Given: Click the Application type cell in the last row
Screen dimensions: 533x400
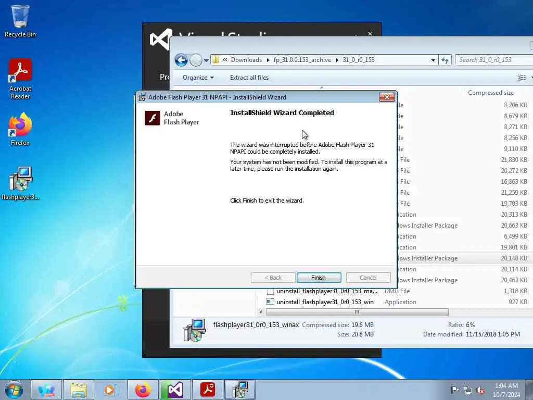Looking at the screenshot, I should pyautogui.click(x=400, y=302).
